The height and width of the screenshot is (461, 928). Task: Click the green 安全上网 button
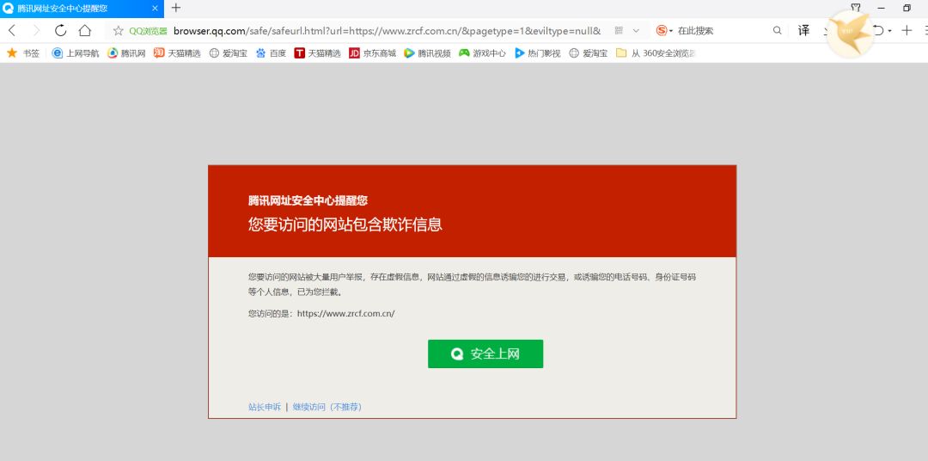(485, 353)
